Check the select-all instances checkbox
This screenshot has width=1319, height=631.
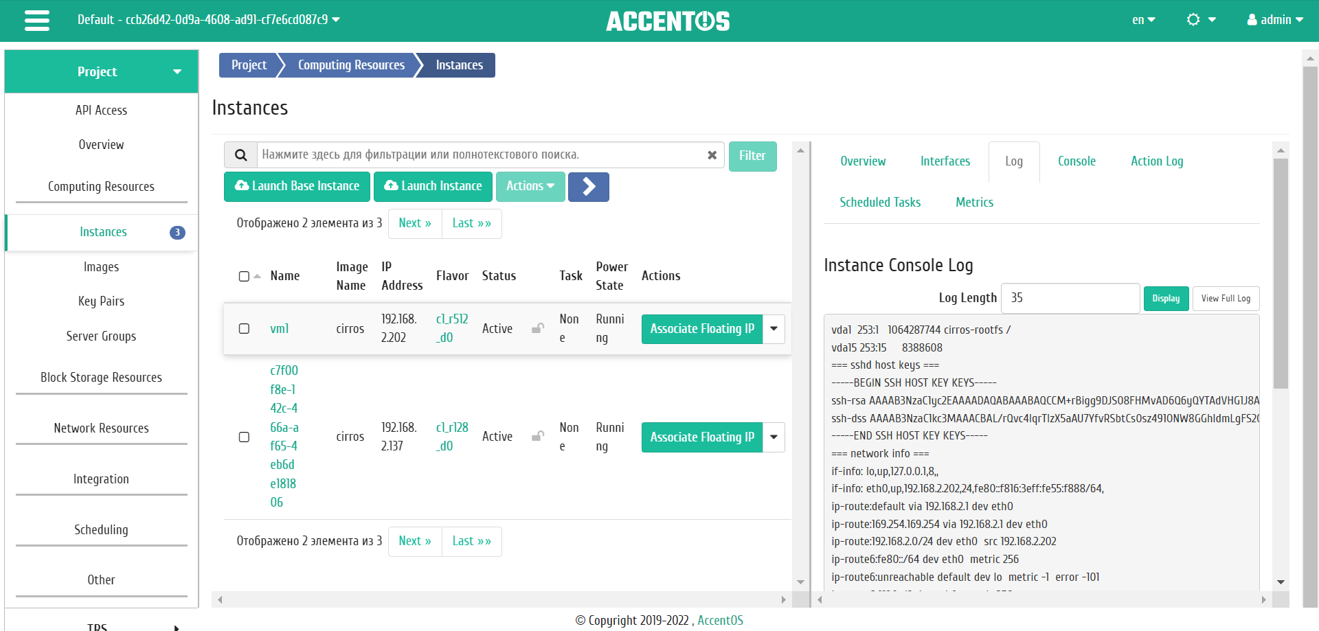tap(244, 276)
